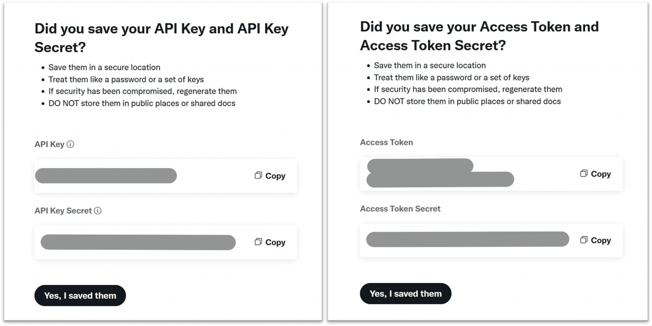The height and width of the screenshot is (326, 652).
Task: Select the redacted API Key value field
Action: pos(106,176)
